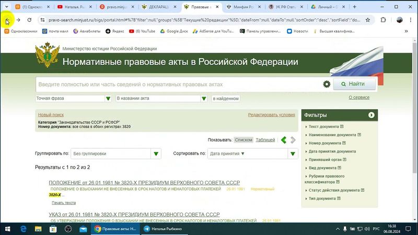This screenshot has height=235, width=418.
Task: Click help icon next to Наименование документа
Action: click(x=359, y=135)
